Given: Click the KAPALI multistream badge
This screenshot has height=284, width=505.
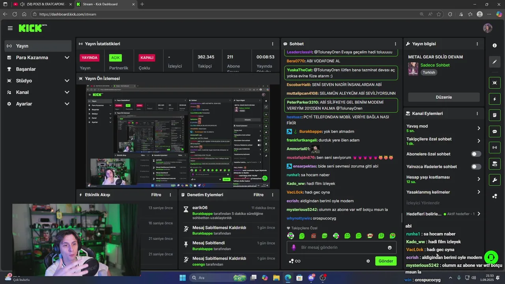Looking at the screenshot, I should tap(147, 58).
